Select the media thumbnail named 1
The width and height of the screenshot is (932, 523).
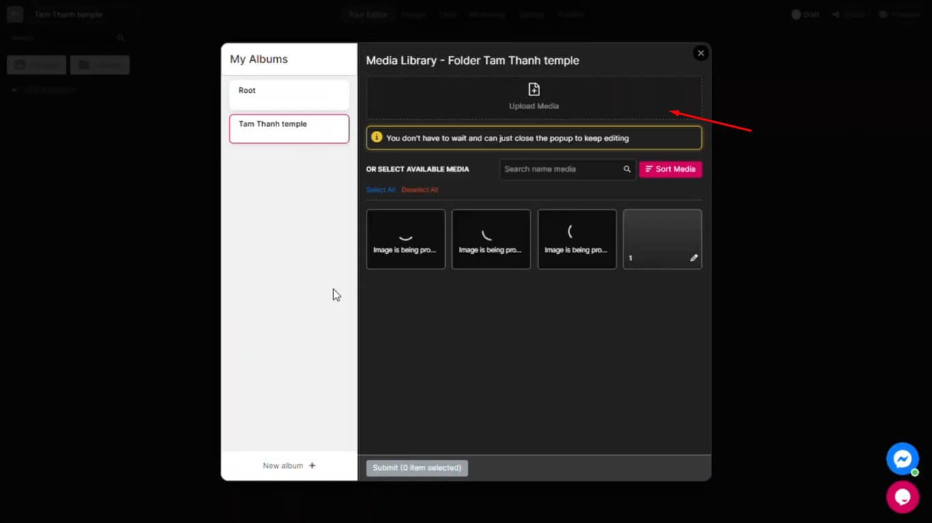coord(662,235)
